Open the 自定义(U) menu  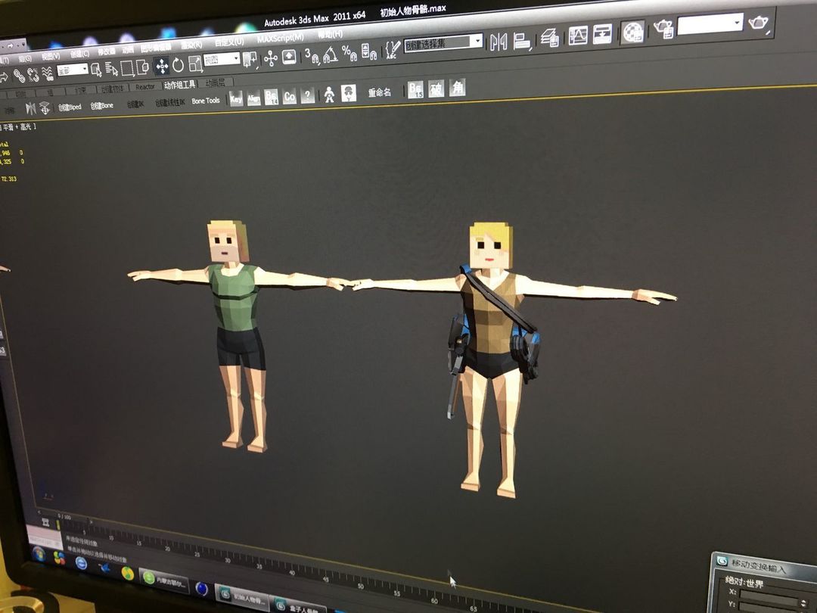229,42
